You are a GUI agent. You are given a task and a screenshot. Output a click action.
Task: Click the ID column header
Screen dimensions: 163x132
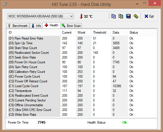(x=33, y=33)
